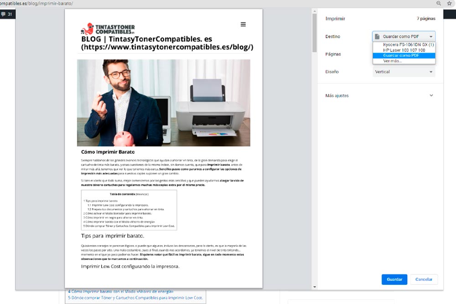
Task: Click 'Tips para imprimir barato.' heading
Action: (x=113, y=236)
